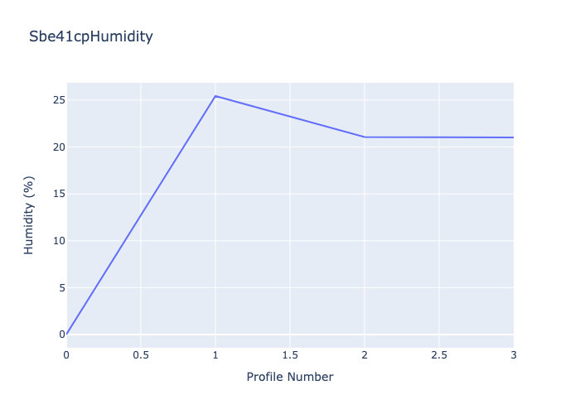Click the Humidity (%) y-axis label
The image size is (580, 414).
pyautogui.click(x=29, y=214)
